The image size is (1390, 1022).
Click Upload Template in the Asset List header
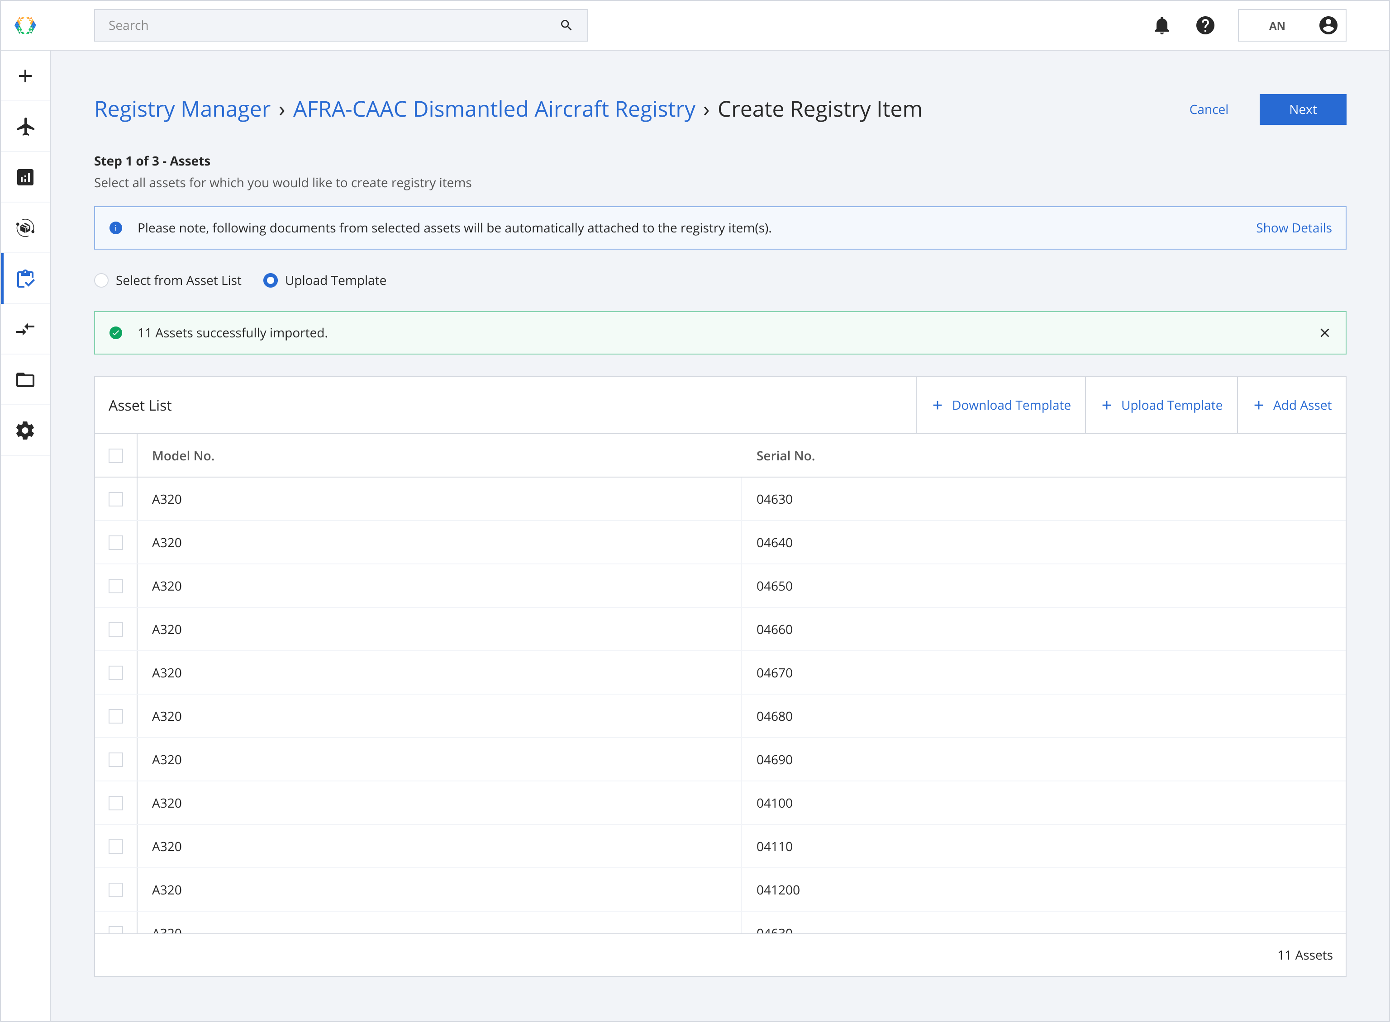pos(1161,405)
